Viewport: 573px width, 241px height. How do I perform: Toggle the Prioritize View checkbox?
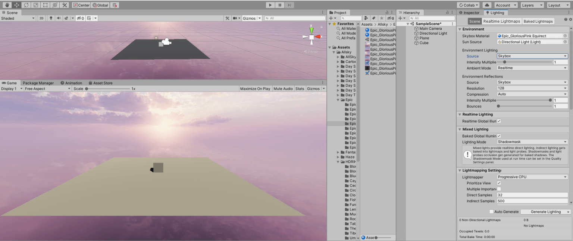point(499,183)
